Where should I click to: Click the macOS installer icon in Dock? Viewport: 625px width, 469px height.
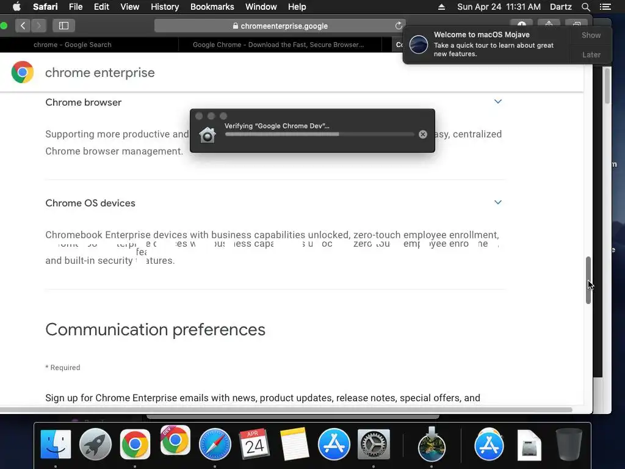[432, 445]
